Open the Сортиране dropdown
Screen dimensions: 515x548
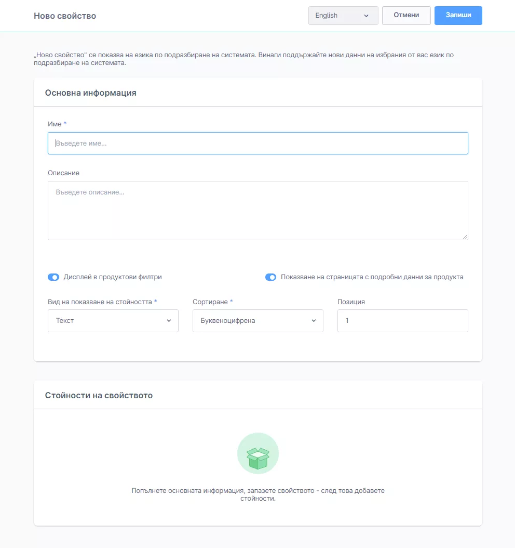[x=257, y=321]
